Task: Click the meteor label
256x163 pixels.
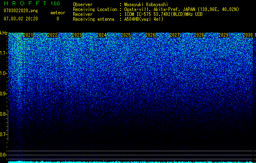Action: [x=58, y=13]
